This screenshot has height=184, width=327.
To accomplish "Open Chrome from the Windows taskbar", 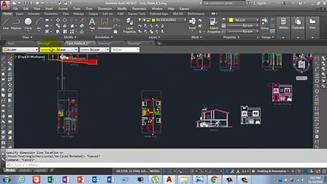I will pos(215,180).
